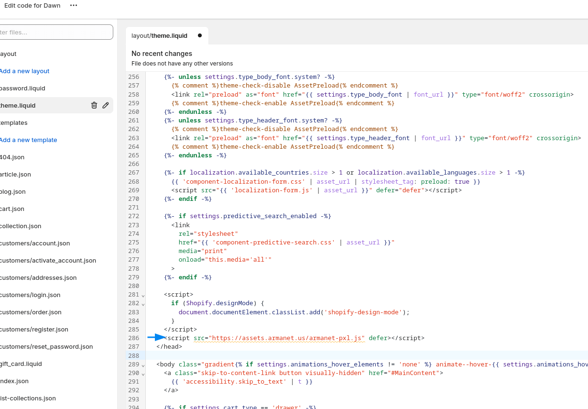The image size is (588, 409).
Task: Collapse code fold at line 282
Action: click(143, 304)
